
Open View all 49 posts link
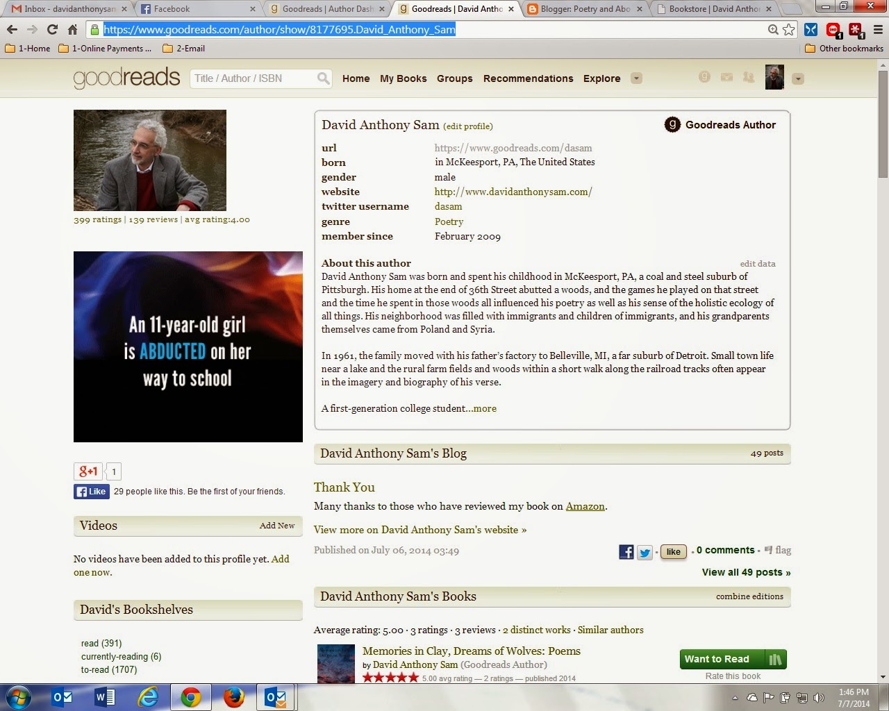tap(746, 572)
